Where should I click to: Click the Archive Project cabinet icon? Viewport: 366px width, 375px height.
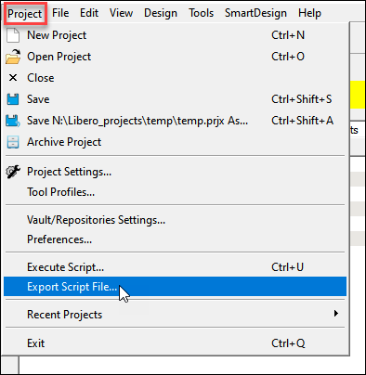pos(13,142)
